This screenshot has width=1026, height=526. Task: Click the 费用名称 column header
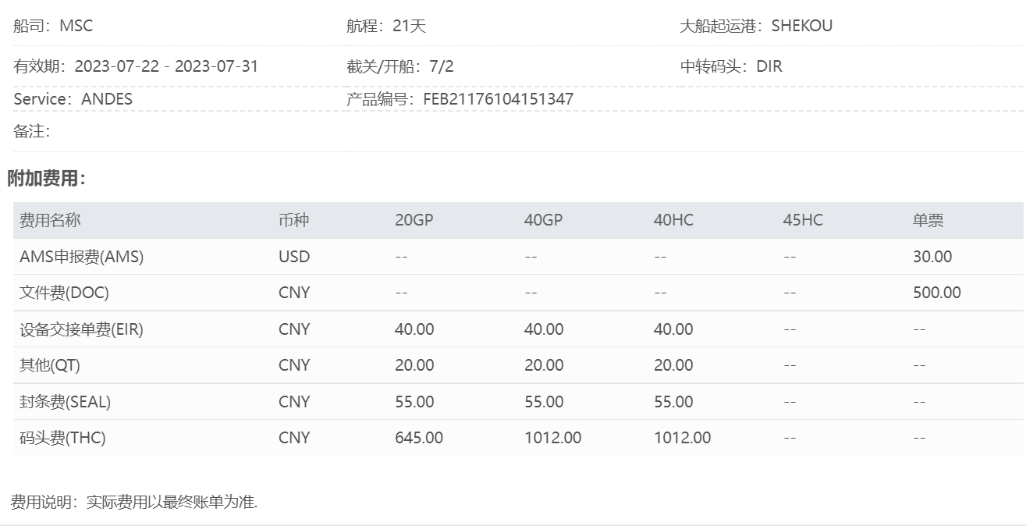click(50, 220)
